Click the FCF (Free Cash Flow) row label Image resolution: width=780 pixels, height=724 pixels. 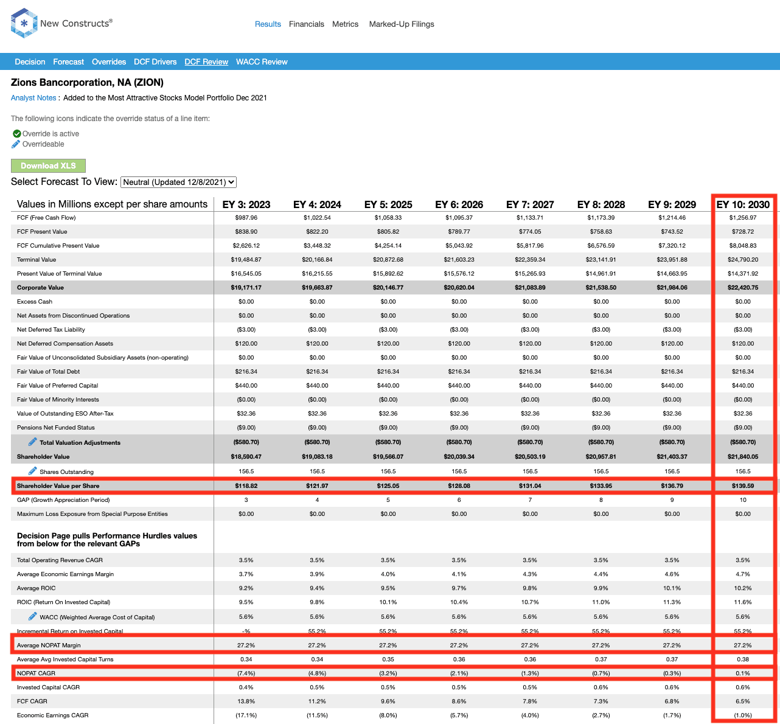46,218
